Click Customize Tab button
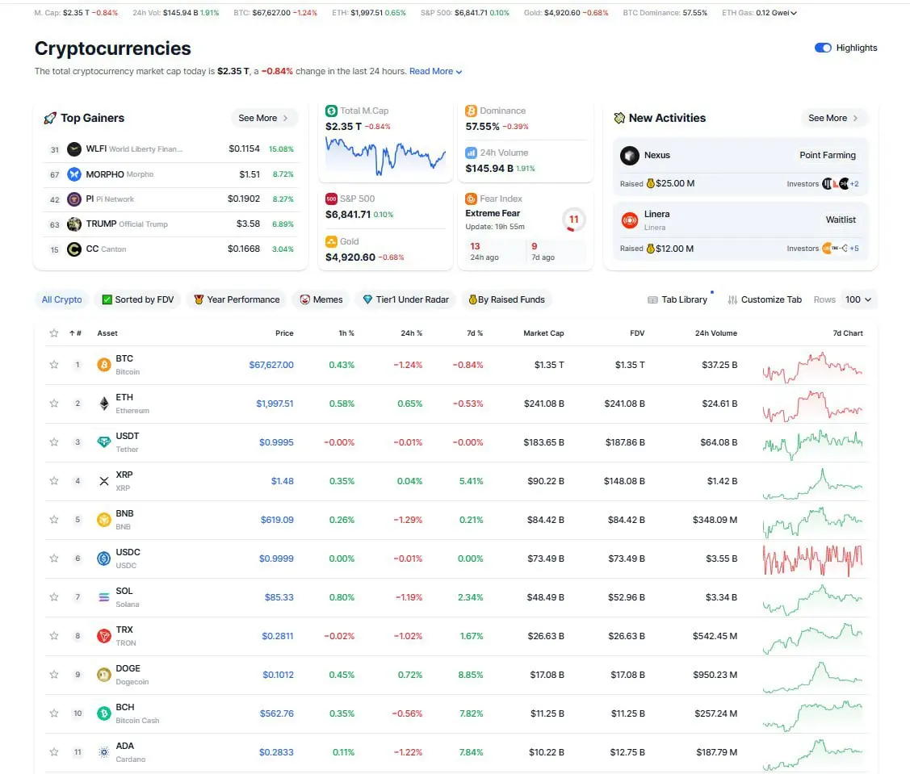This screenshot has height=774, width=910. coord(765,299)
